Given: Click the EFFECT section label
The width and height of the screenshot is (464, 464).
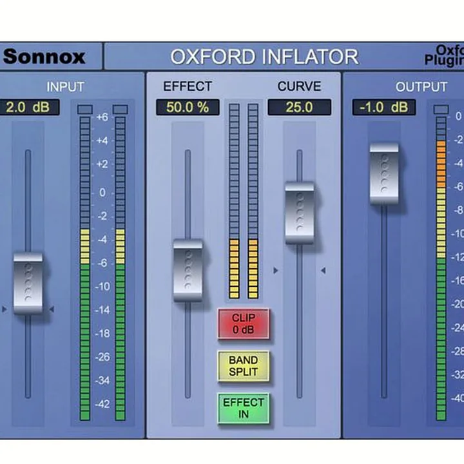Looking at the screenshot, I should [x=188, y=86].
